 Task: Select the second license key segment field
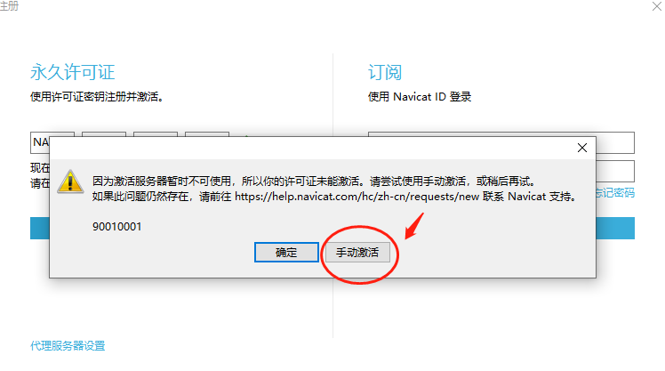pyautogui.click(x=104, y=134)
